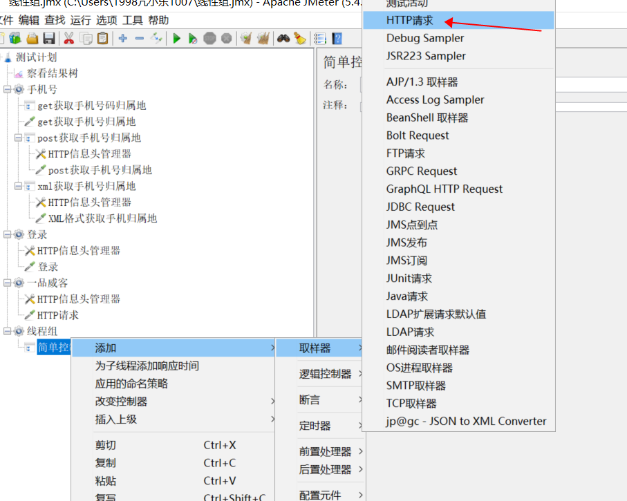Screen dimensions: 627x501
Task: Select the 测试计划 root node
Action: 36,57
